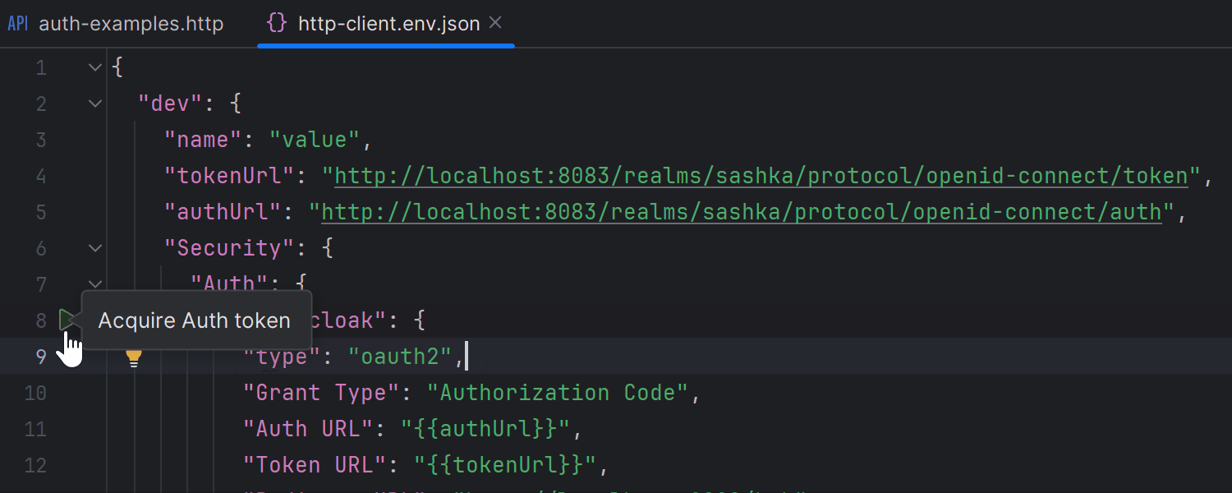1232x493 pixels.
Task: Collapse the root JSON object fold arrow
Action: (94, 67)
